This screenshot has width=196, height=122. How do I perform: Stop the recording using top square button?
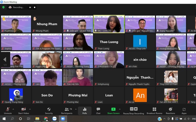coord(35,7)
